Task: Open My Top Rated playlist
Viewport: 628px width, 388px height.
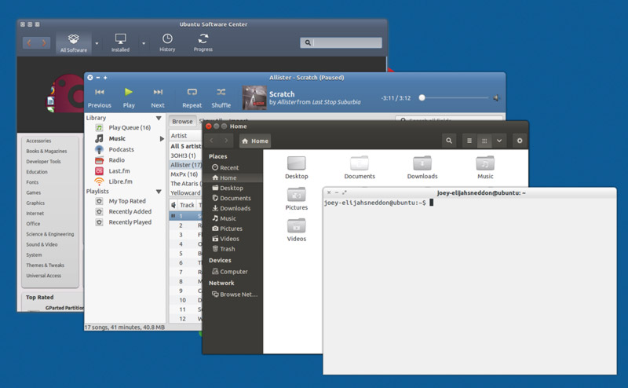Action: [x=127, y=201]
